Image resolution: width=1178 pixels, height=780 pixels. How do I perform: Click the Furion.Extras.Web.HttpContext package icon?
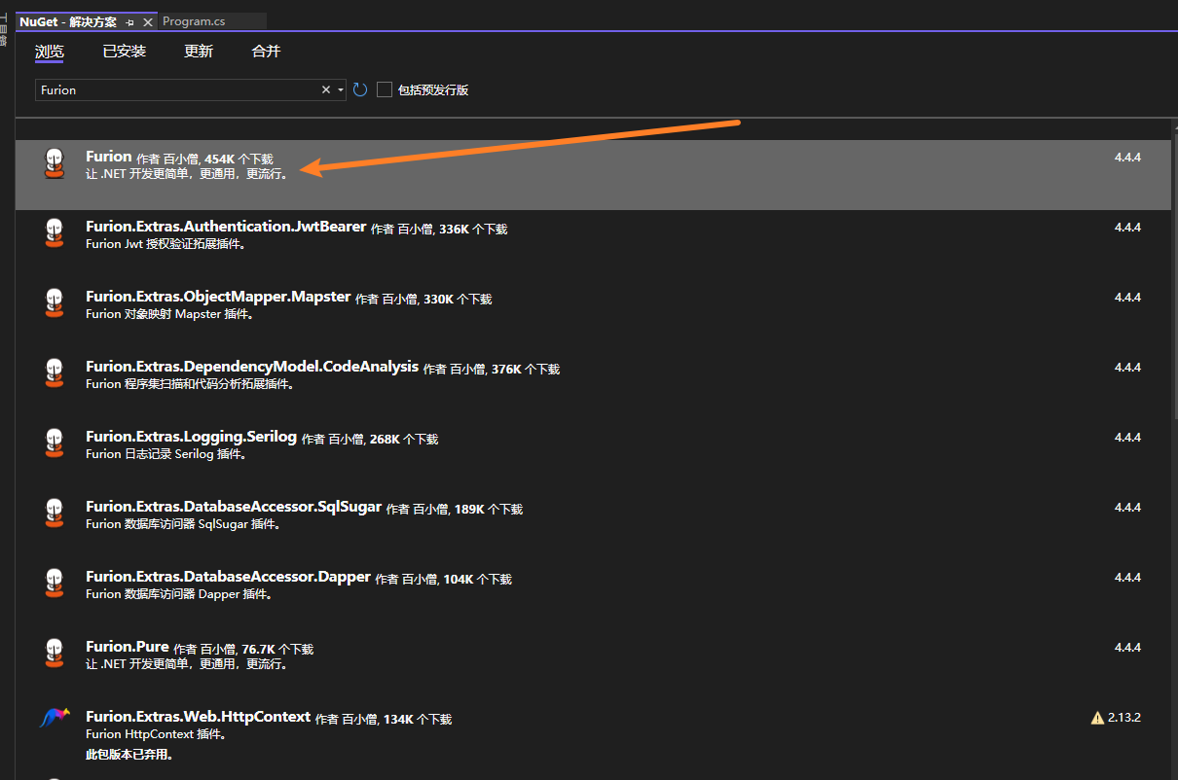55,718
